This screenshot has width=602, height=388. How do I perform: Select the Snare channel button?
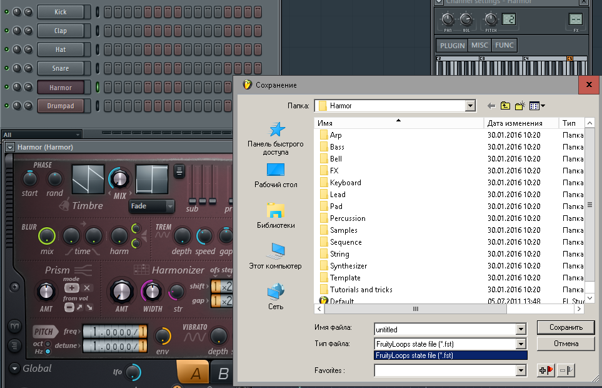click(x=61, y=68)
